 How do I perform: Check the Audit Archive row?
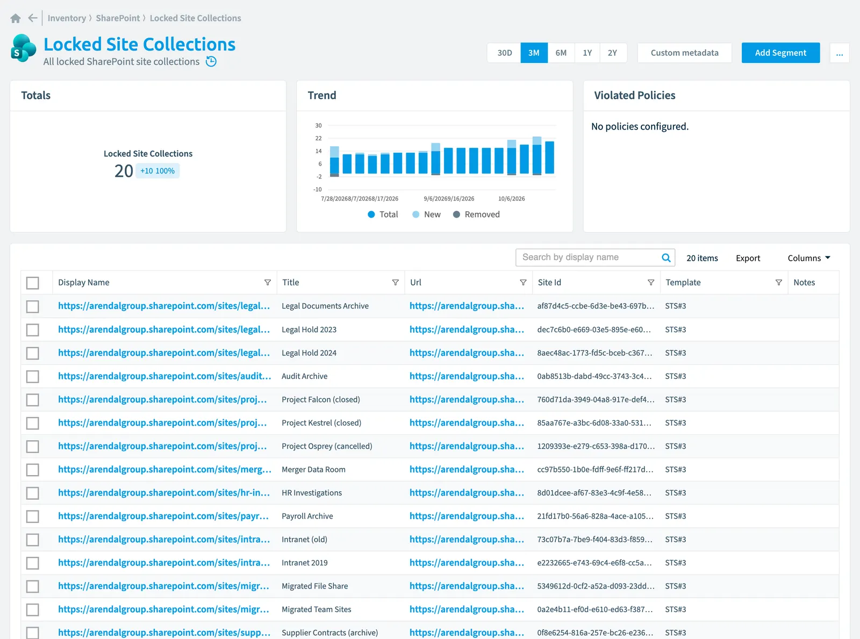pyautogui.click(x=33, y=376)
